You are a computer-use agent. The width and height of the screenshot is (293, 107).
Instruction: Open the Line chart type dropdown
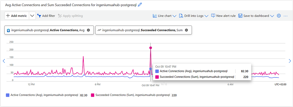tap(165, 16)
